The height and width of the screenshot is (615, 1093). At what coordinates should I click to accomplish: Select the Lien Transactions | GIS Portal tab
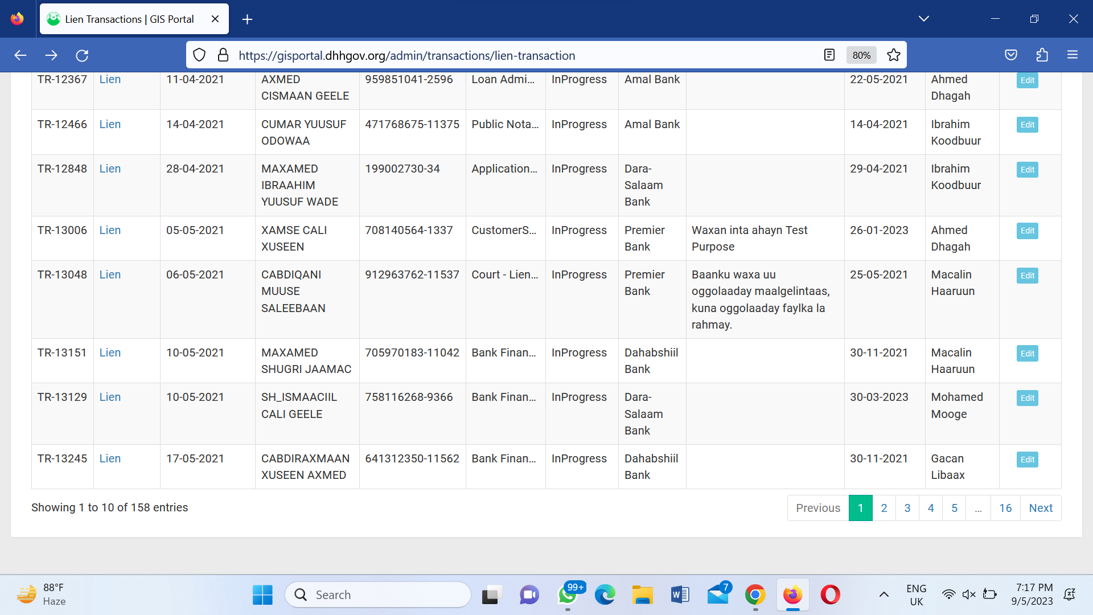pos(134,19)
